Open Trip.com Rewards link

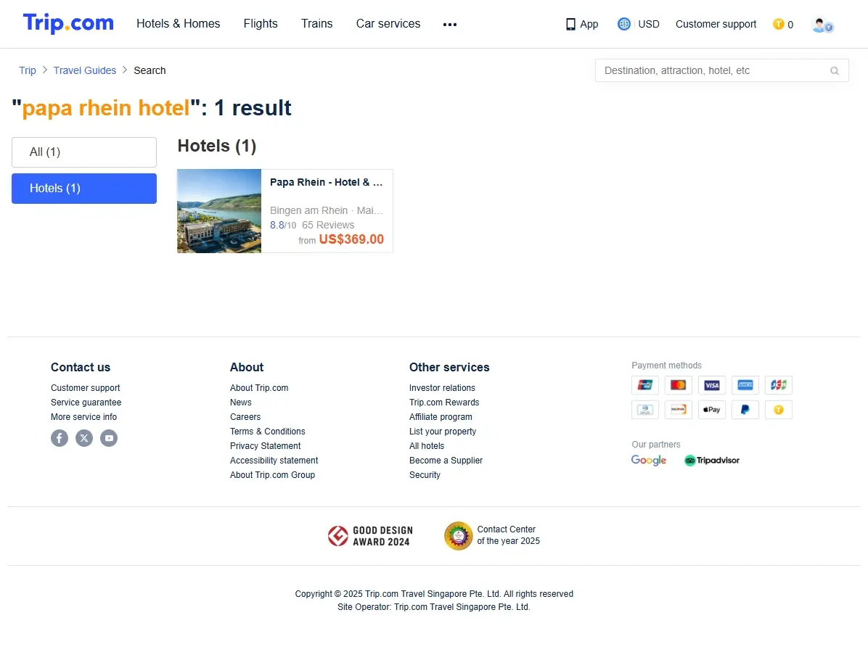coord(444,403)
